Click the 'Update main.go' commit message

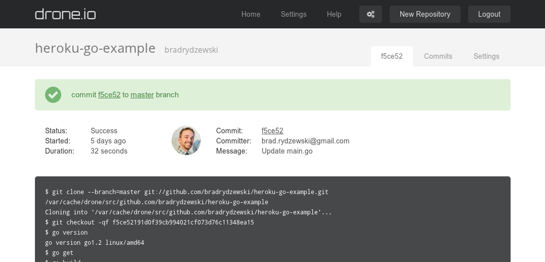pos(287,151)
